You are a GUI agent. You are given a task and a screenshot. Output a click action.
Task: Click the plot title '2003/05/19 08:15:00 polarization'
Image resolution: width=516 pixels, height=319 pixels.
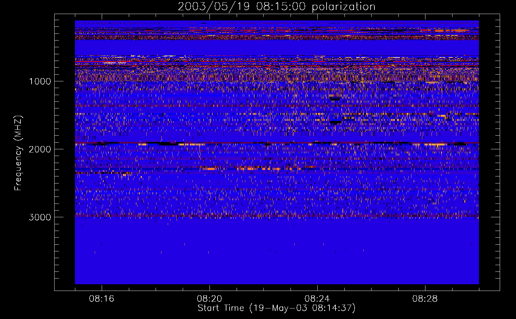click(x=276, y=7)
